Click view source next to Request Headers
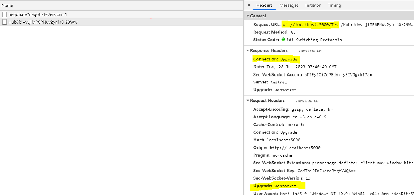Image resolution: width=414 pixels, height=195 pixels. (x=307, y=100)
